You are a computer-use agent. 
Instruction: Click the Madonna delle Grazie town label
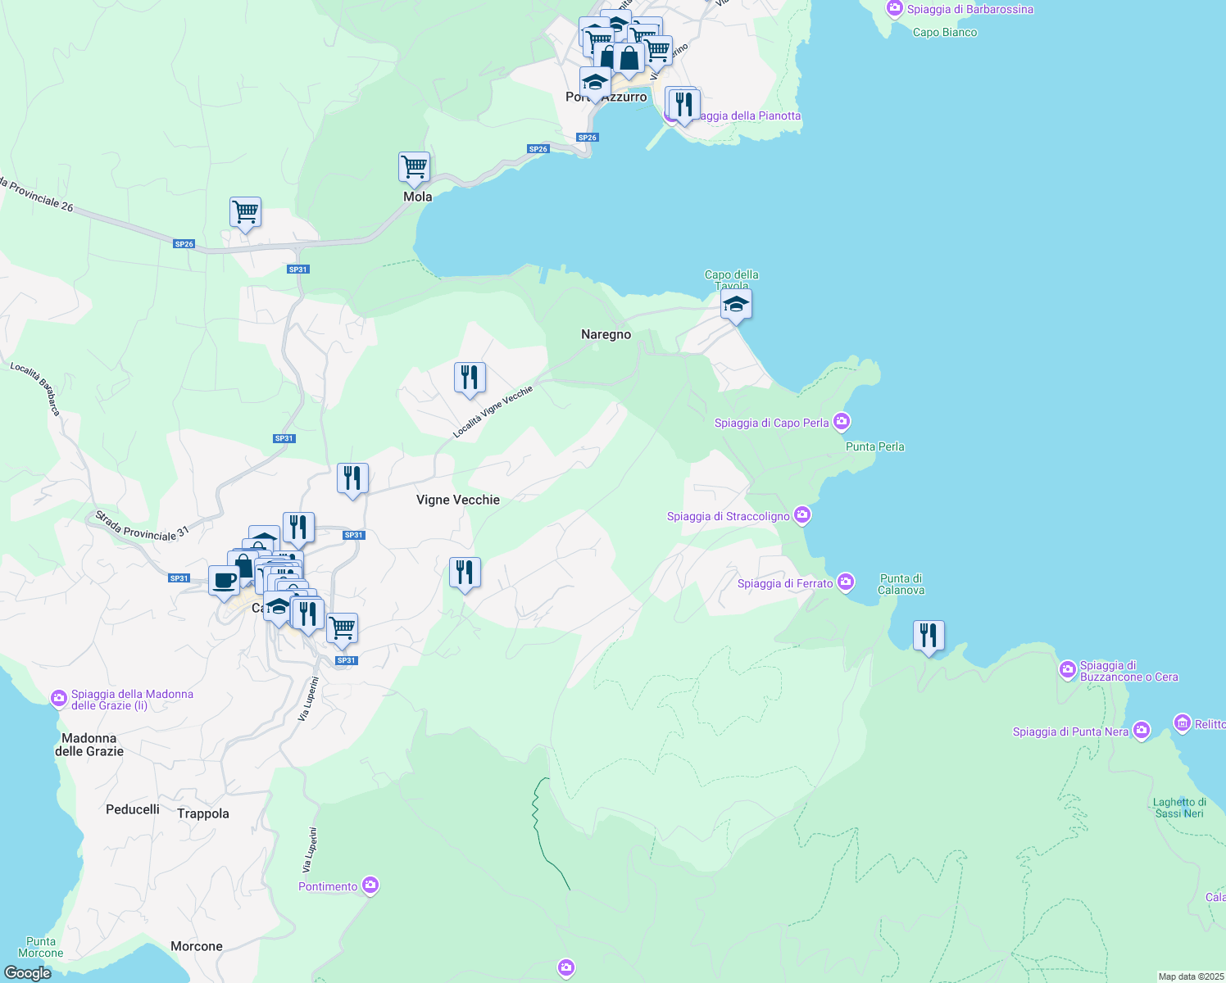click(x=89, y=745)
